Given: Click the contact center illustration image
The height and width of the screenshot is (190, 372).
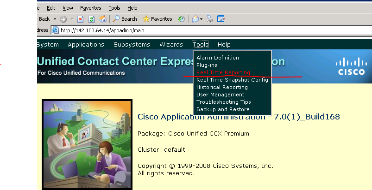Looking at the screenshot, I should coord(87,144).
